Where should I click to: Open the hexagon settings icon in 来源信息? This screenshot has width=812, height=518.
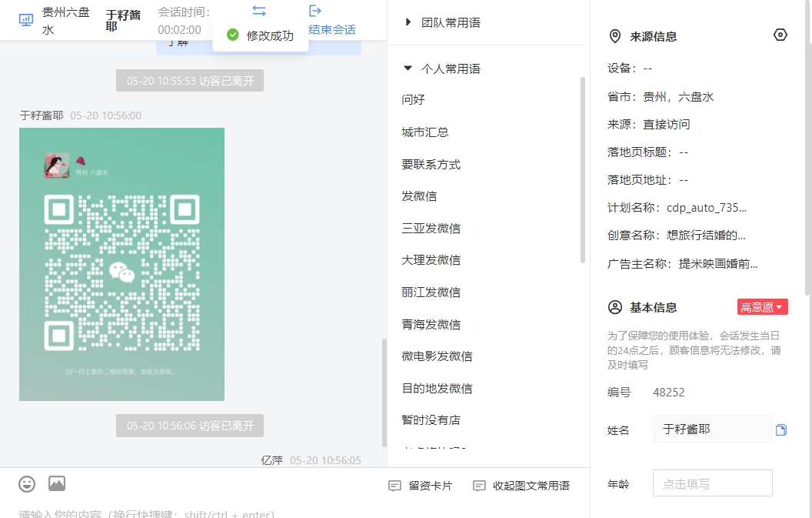(x=780, y=35)
